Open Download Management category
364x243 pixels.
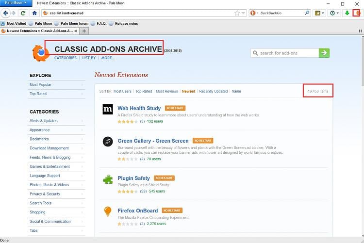[x=56, y=148]
